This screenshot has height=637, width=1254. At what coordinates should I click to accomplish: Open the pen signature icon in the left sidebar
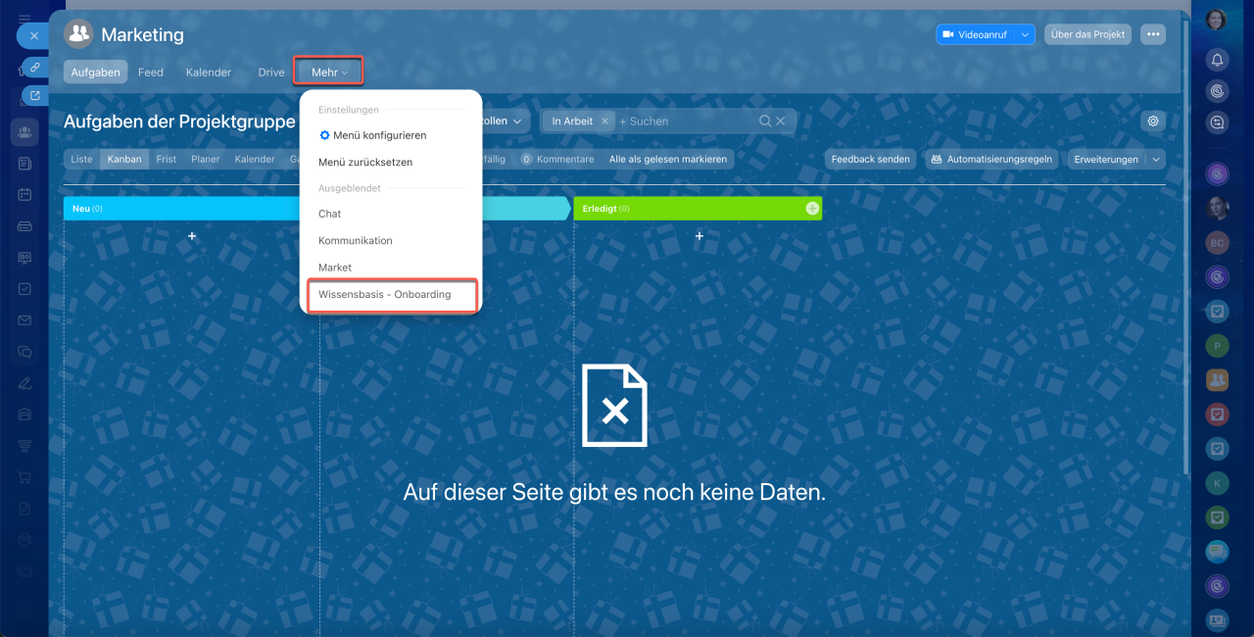tap(24, 383)
